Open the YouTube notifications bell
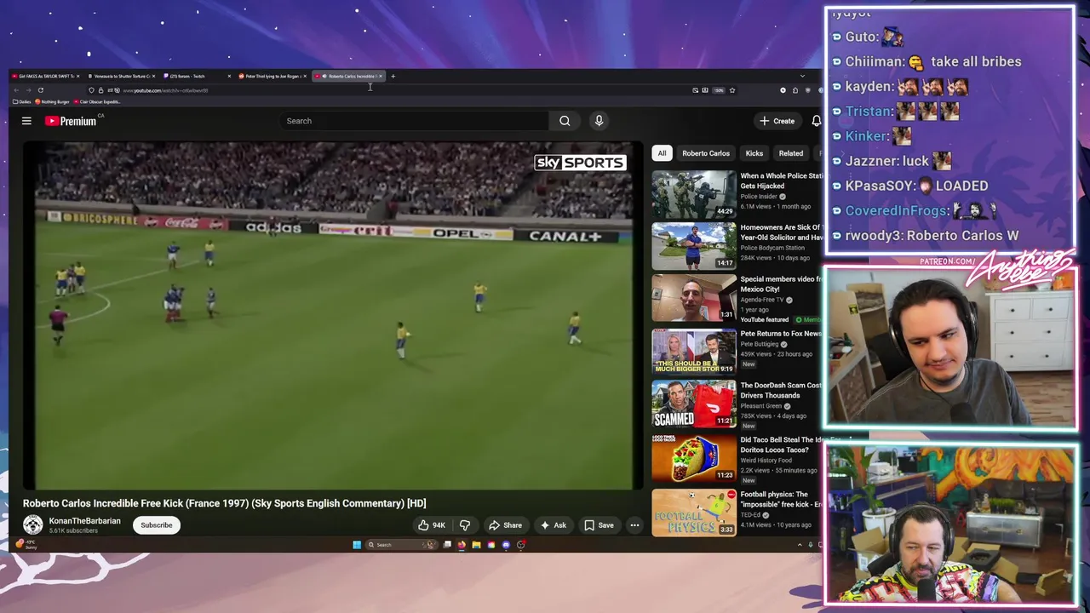 point(816,121)
